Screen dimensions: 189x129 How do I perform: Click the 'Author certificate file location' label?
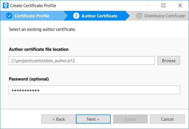[39, 49]
